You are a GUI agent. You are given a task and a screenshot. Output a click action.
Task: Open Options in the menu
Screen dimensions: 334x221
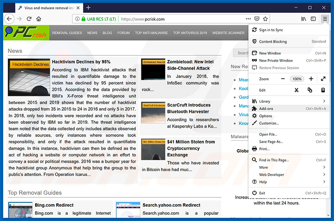(289, 116)
